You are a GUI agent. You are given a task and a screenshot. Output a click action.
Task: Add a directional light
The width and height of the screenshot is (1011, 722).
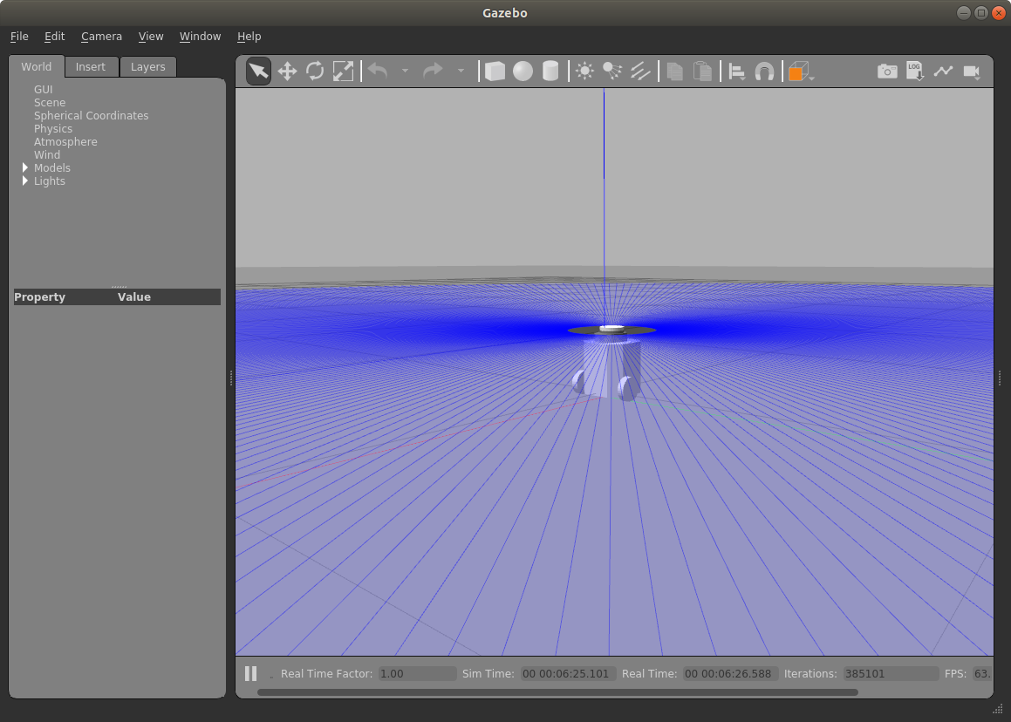639,71
